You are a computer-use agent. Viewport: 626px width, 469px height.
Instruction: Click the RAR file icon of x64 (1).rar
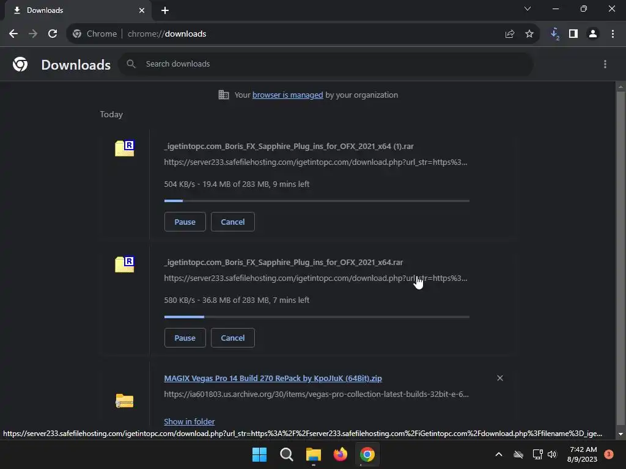[125, 148]
